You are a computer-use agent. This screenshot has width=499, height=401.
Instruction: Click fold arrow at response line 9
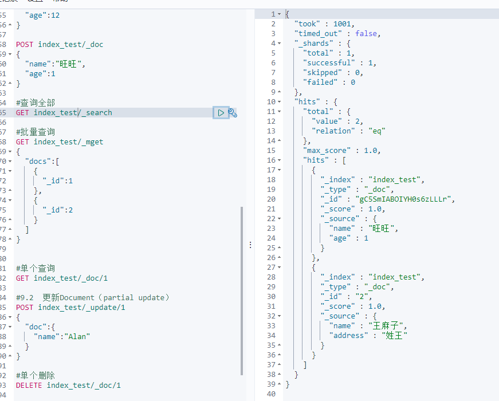coord(279,92)
